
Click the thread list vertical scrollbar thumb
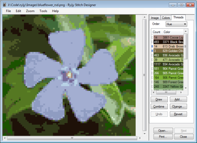[186, 46]
